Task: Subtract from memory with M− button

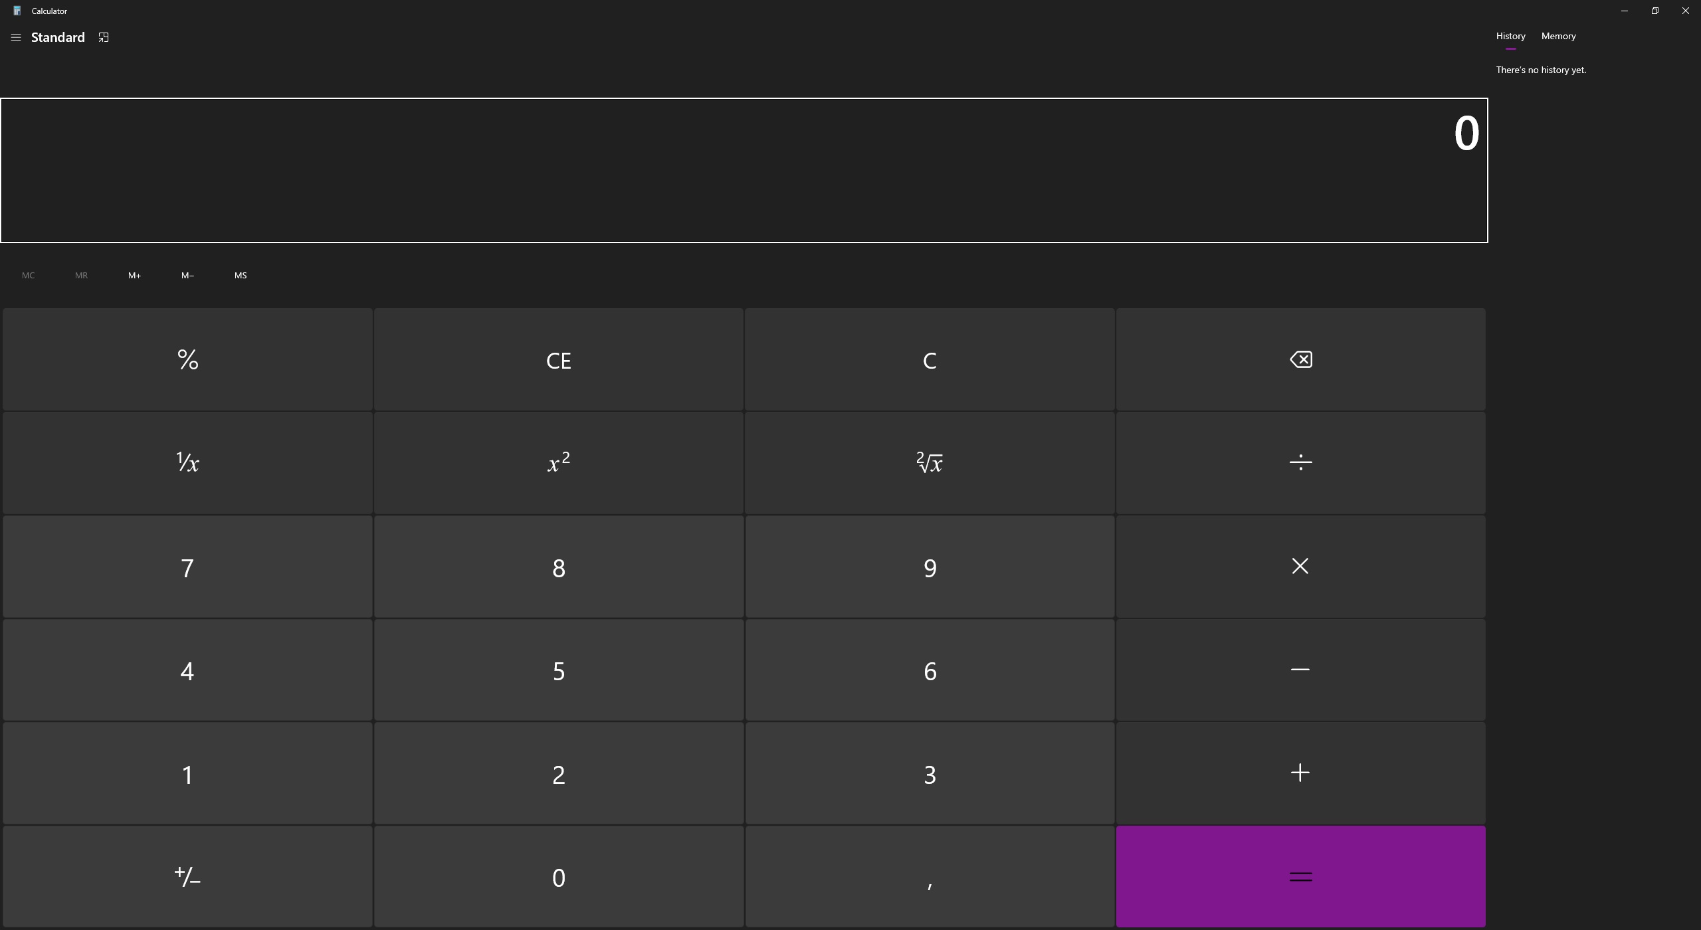Action: [187, 275]
